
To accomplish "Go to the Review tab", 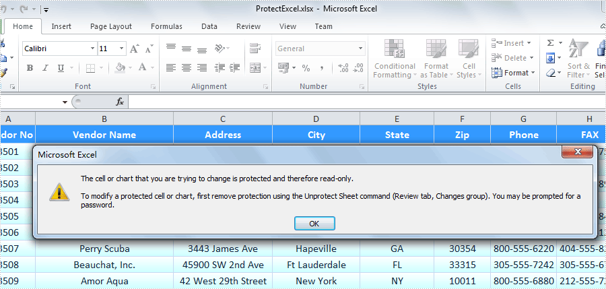I will tap(248, 27).
